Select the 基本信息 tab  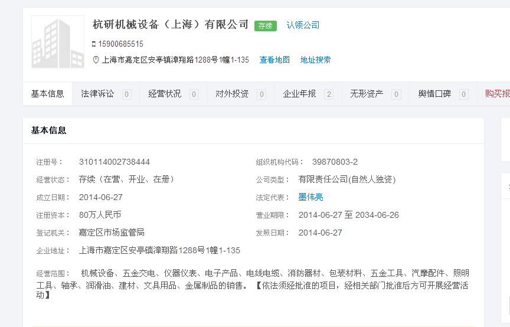pos(48,94)
